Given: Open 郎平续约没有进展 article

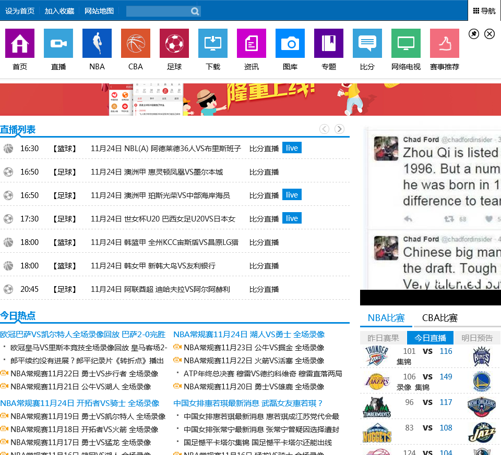Looking at the screenshot, I should tap(87, 361).
